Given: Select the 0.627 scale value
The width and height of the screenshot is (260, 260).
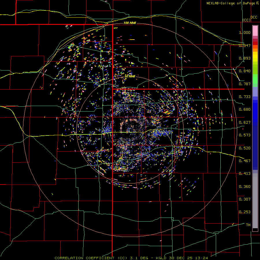Looking at the screenshot, I should [x=245, y=122].
